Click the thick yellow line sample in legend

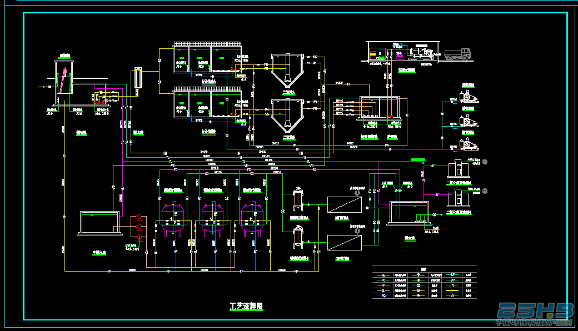point(452,290)
